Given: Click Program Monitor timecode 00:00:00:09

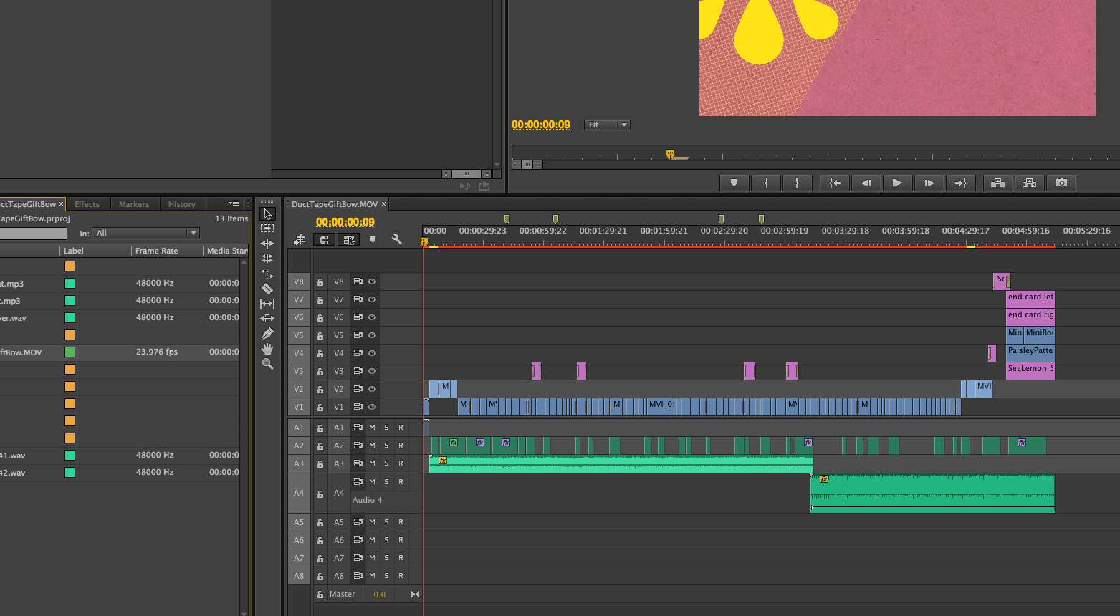Looking at the screenshot, I should click(x=541, y=125).
